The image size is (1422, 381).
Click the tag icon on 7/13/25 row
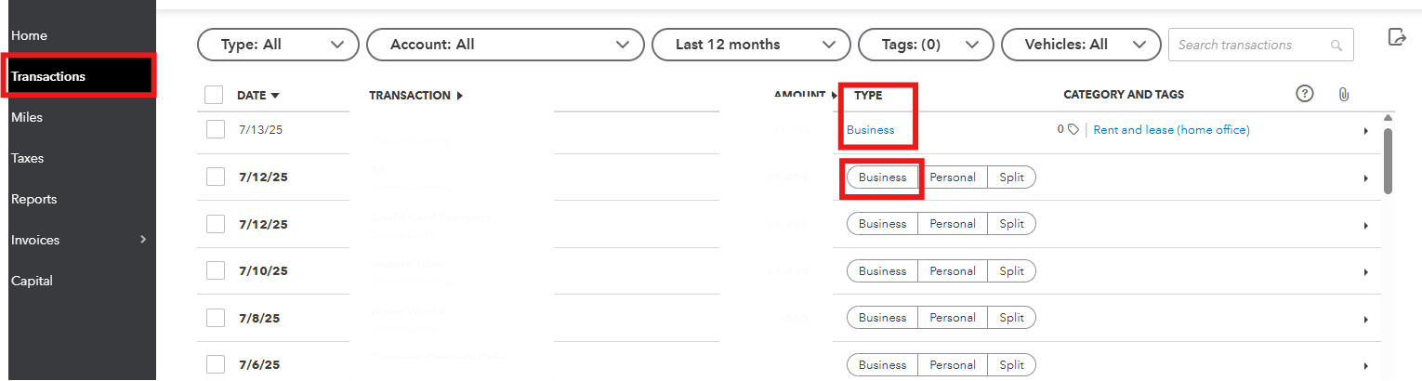coord(1073,130)
